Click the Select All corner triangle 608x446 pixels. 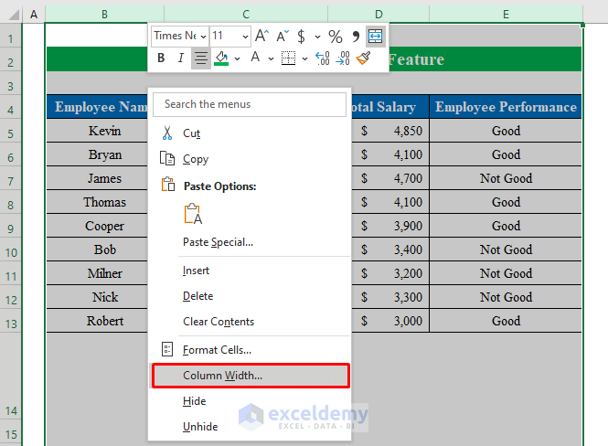(x=13, y=15)
